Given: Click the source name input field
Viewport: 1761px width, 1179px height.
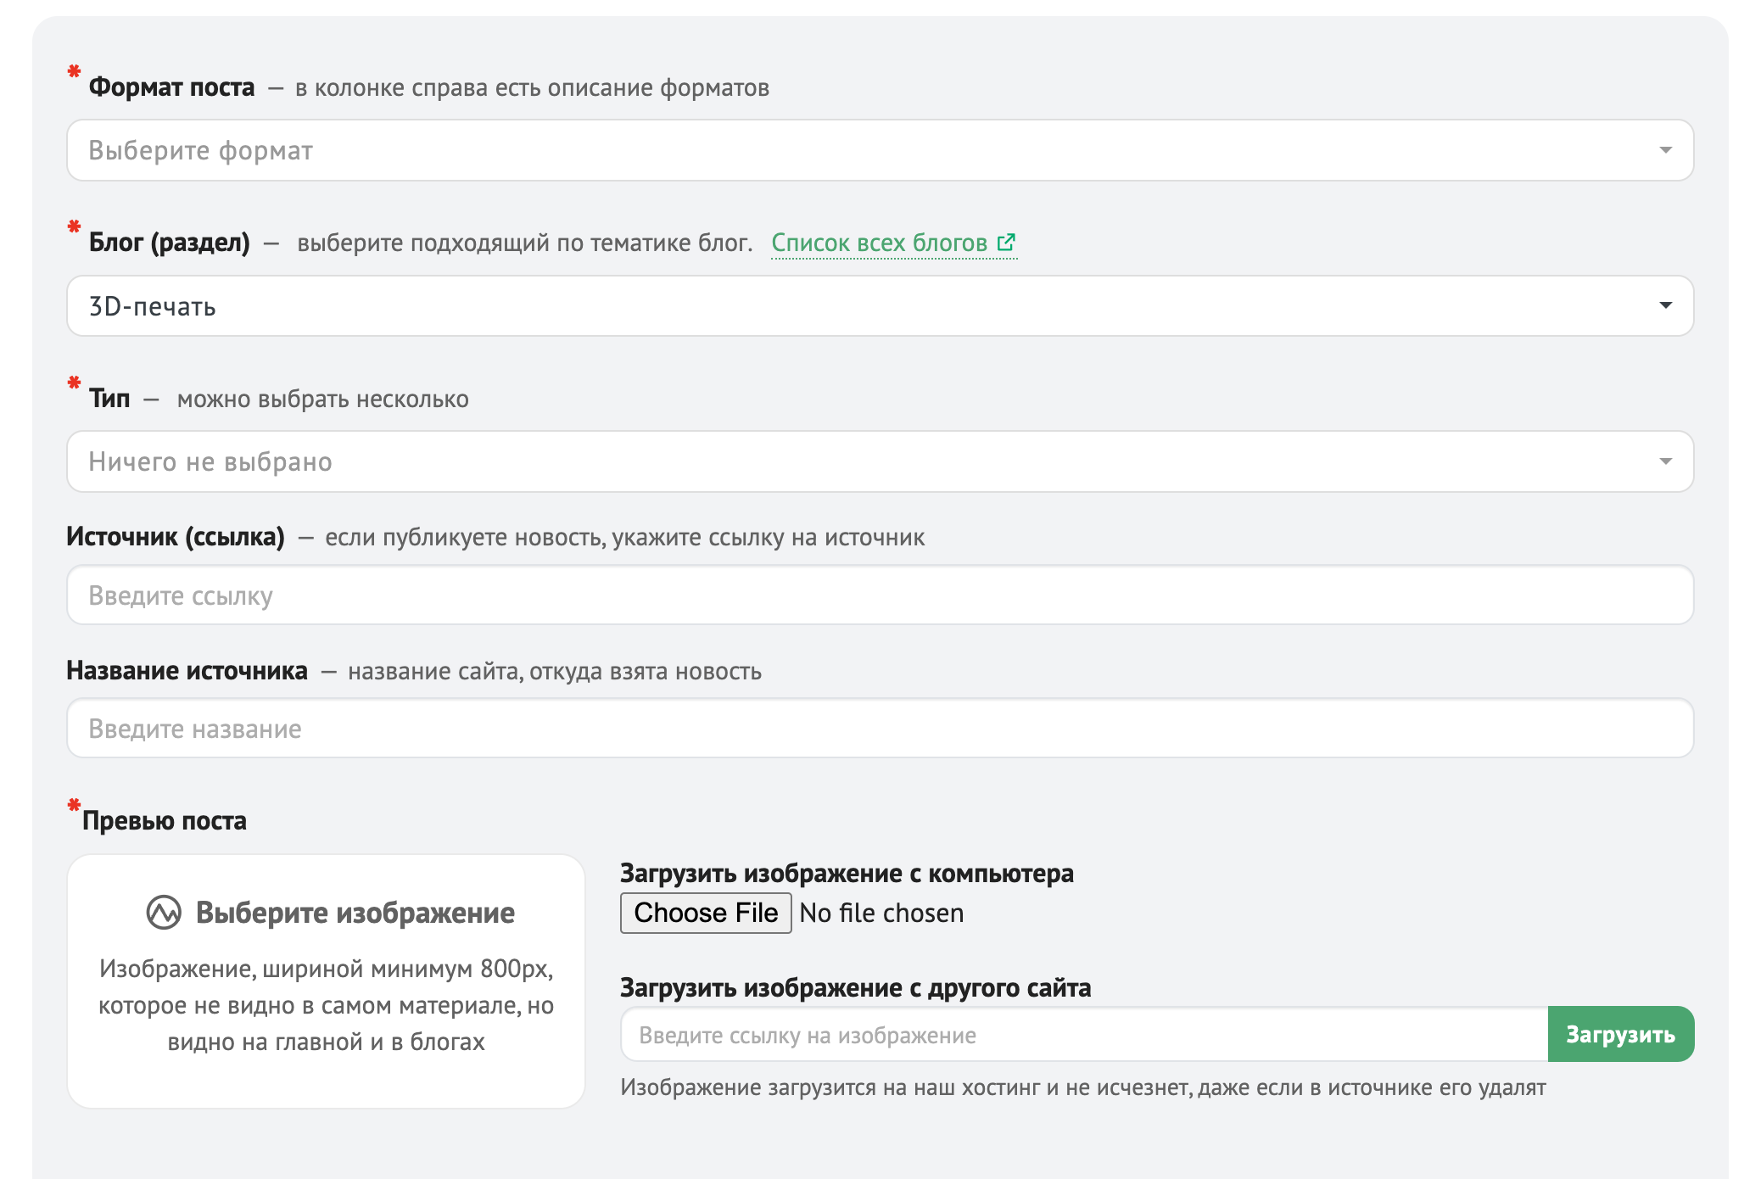Looking at the screenshot, I should click(879, 729).
